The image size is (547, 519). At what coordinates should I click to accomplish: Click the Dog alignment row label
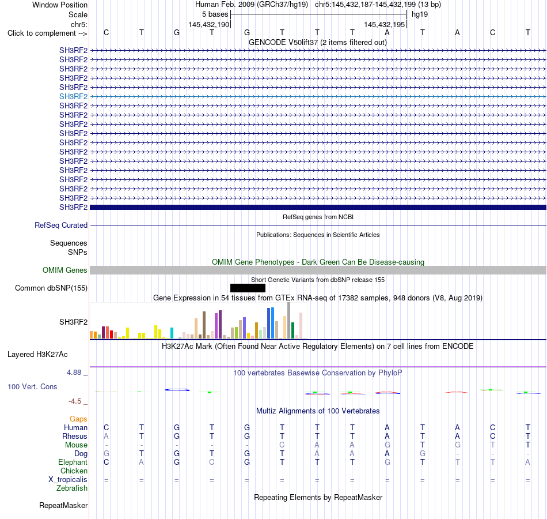(81, 454)
